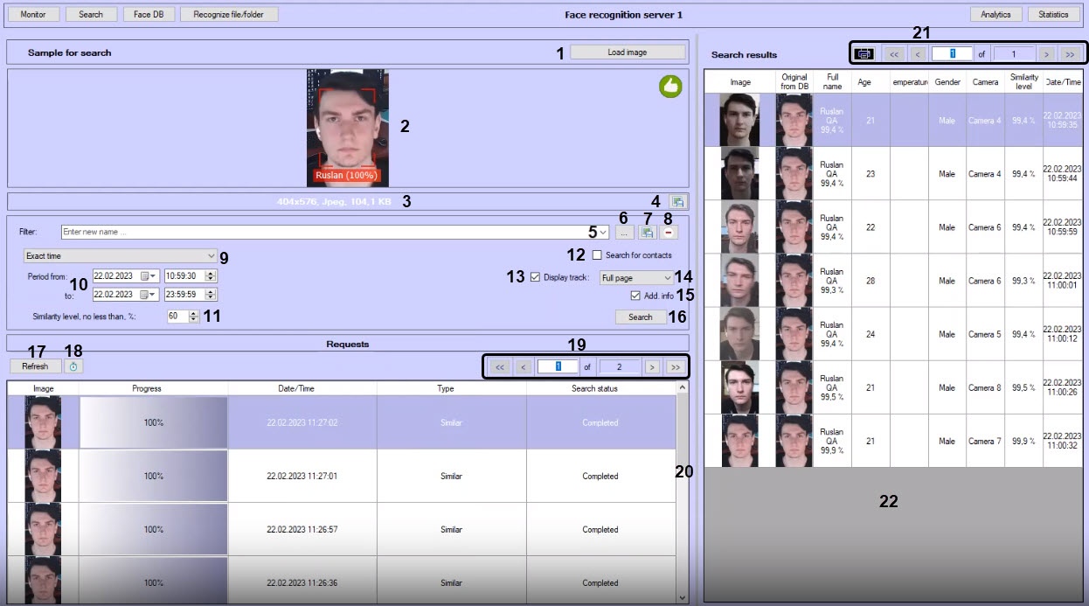Click the copy image icon below the sample
The height and width of the screenshot is (606, 1089).
click(677, 201)
